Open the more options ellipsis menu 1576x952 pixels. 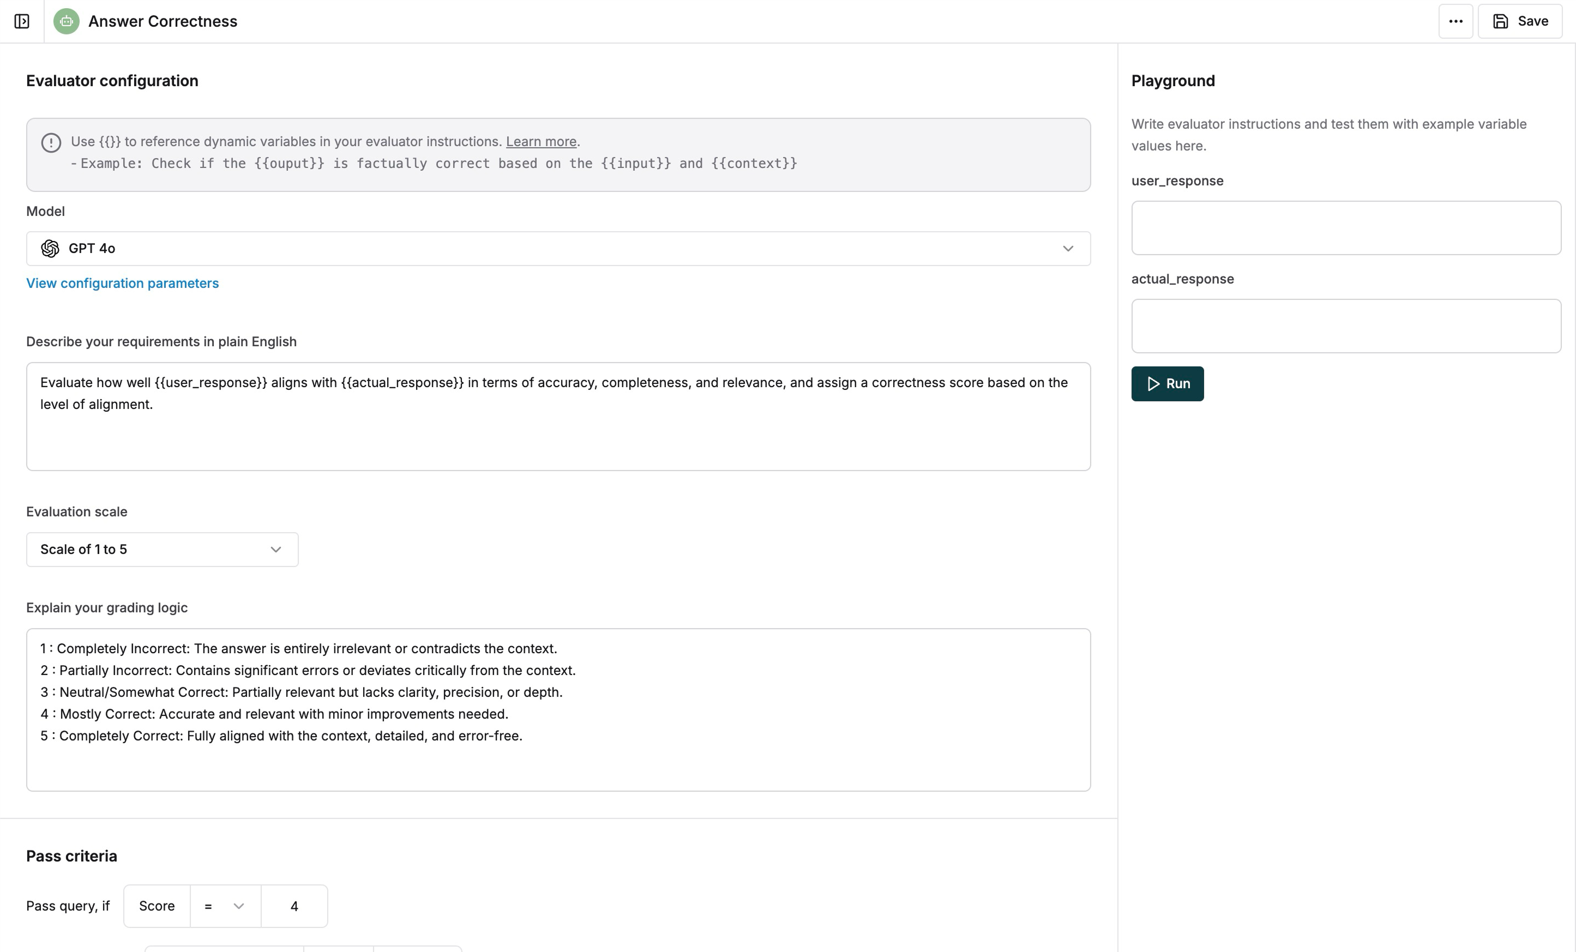[1455, 21]
